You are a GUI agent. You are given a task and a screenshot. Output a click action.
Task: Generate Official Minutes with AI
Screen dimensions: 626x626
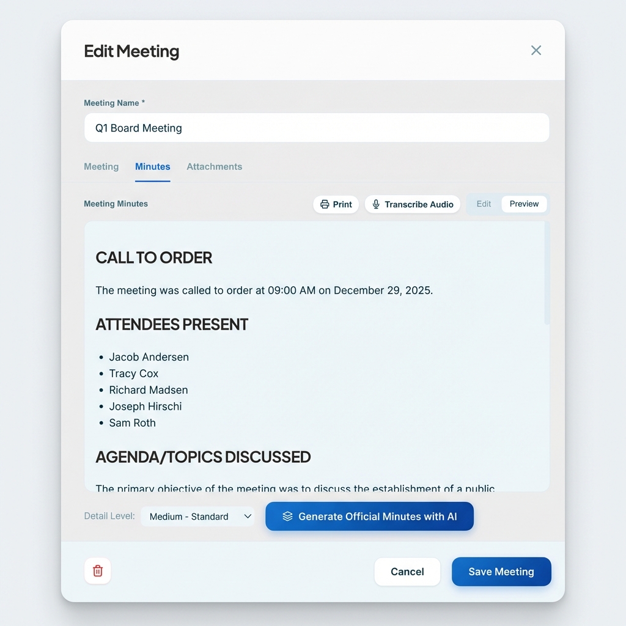[x=369, y=516]
